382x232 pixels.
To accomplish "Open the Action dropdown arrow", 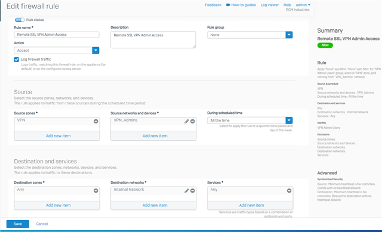I will (95, 50).
